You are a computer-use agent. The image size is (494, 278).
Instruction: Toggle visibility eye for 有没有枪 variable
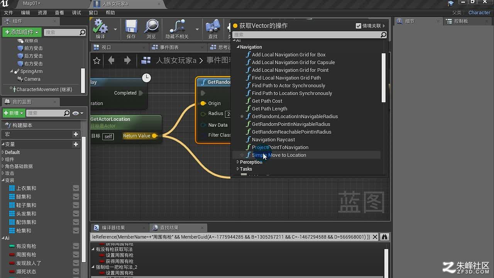coord(76,246)
